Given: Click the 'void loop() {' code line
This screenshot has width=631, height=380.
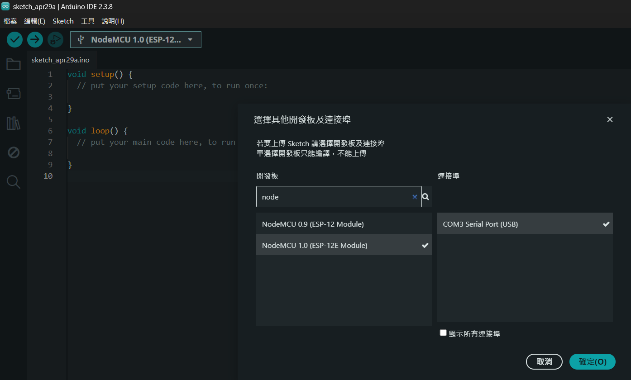Looking at the screenshot, I should click(x=97, y=131).
